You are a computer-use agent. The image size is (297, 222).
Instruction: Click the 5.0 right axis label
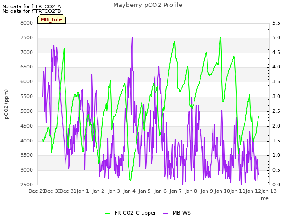tap(276, 38)
